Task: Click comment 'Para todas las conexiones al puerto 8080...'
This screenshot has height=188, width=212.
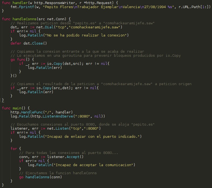Action: tap(68, 153)
